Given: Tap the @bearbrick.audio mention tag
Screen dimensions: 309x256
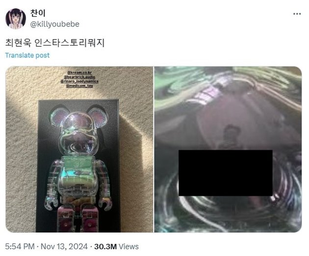Looking at the screenshot, I should 79,77.
